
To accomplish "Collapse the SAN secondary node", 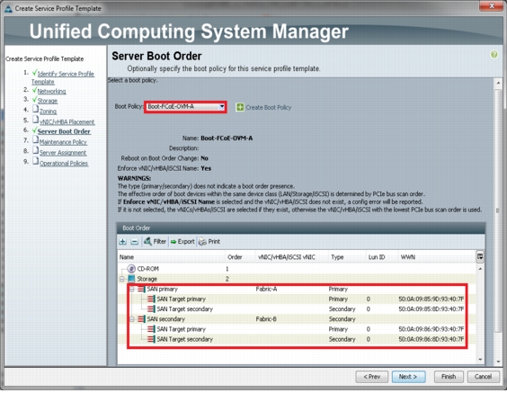I will point(132,319).
